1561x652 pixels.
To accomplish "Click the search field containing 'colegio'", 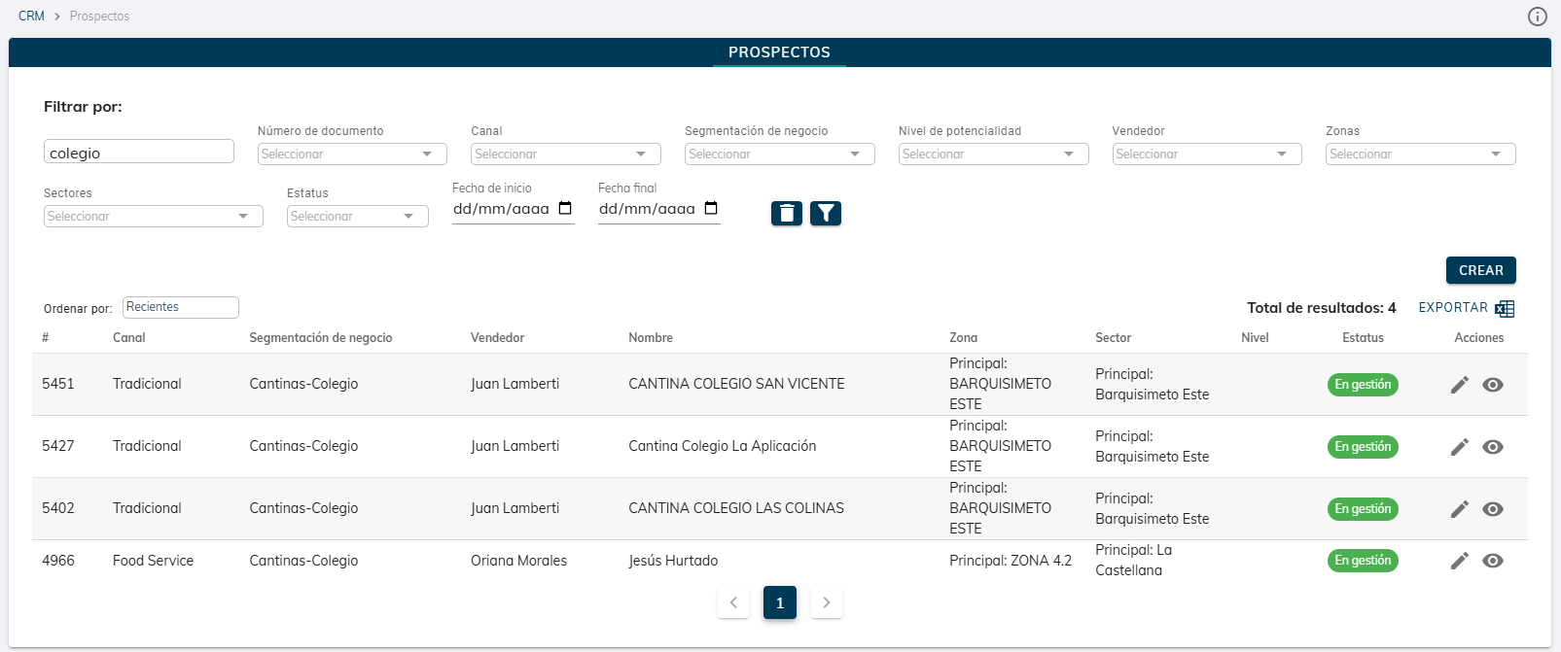I will [138, 153].
